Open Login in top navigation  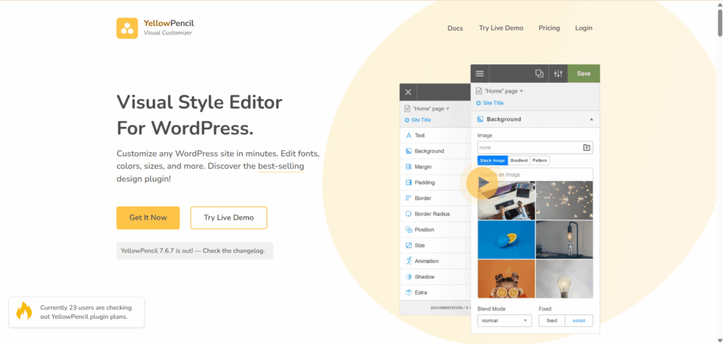584,28
